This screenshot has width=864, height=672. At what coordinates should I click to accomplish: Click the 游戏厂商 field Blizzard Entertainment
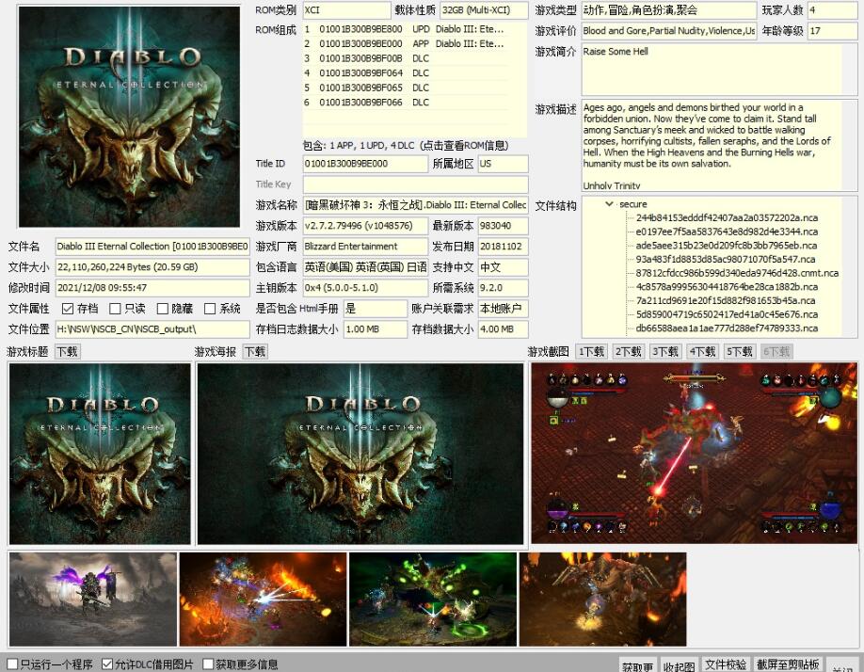[x=365, y=247]
